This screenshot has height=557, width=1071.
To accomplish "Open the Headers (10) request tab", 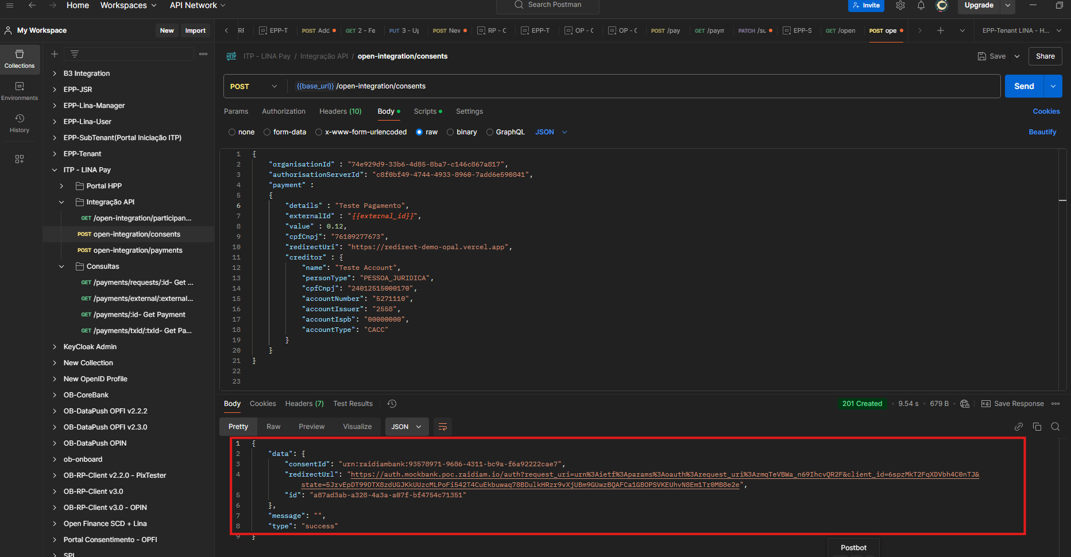I will pos(341,111).
